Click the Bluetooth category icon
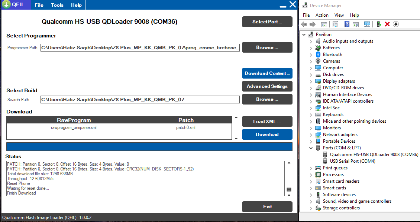The image size is (420, 222). pyautogui.click(x=318, y=54)
